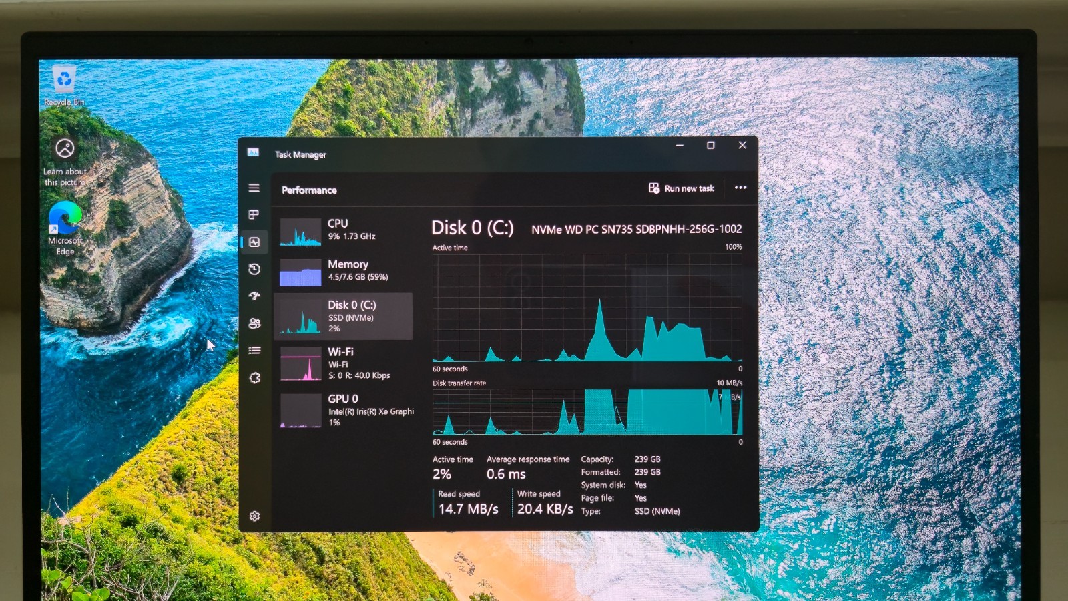
Task: Click the Task Manager app icon in title bar
Action: pos(253,152)
